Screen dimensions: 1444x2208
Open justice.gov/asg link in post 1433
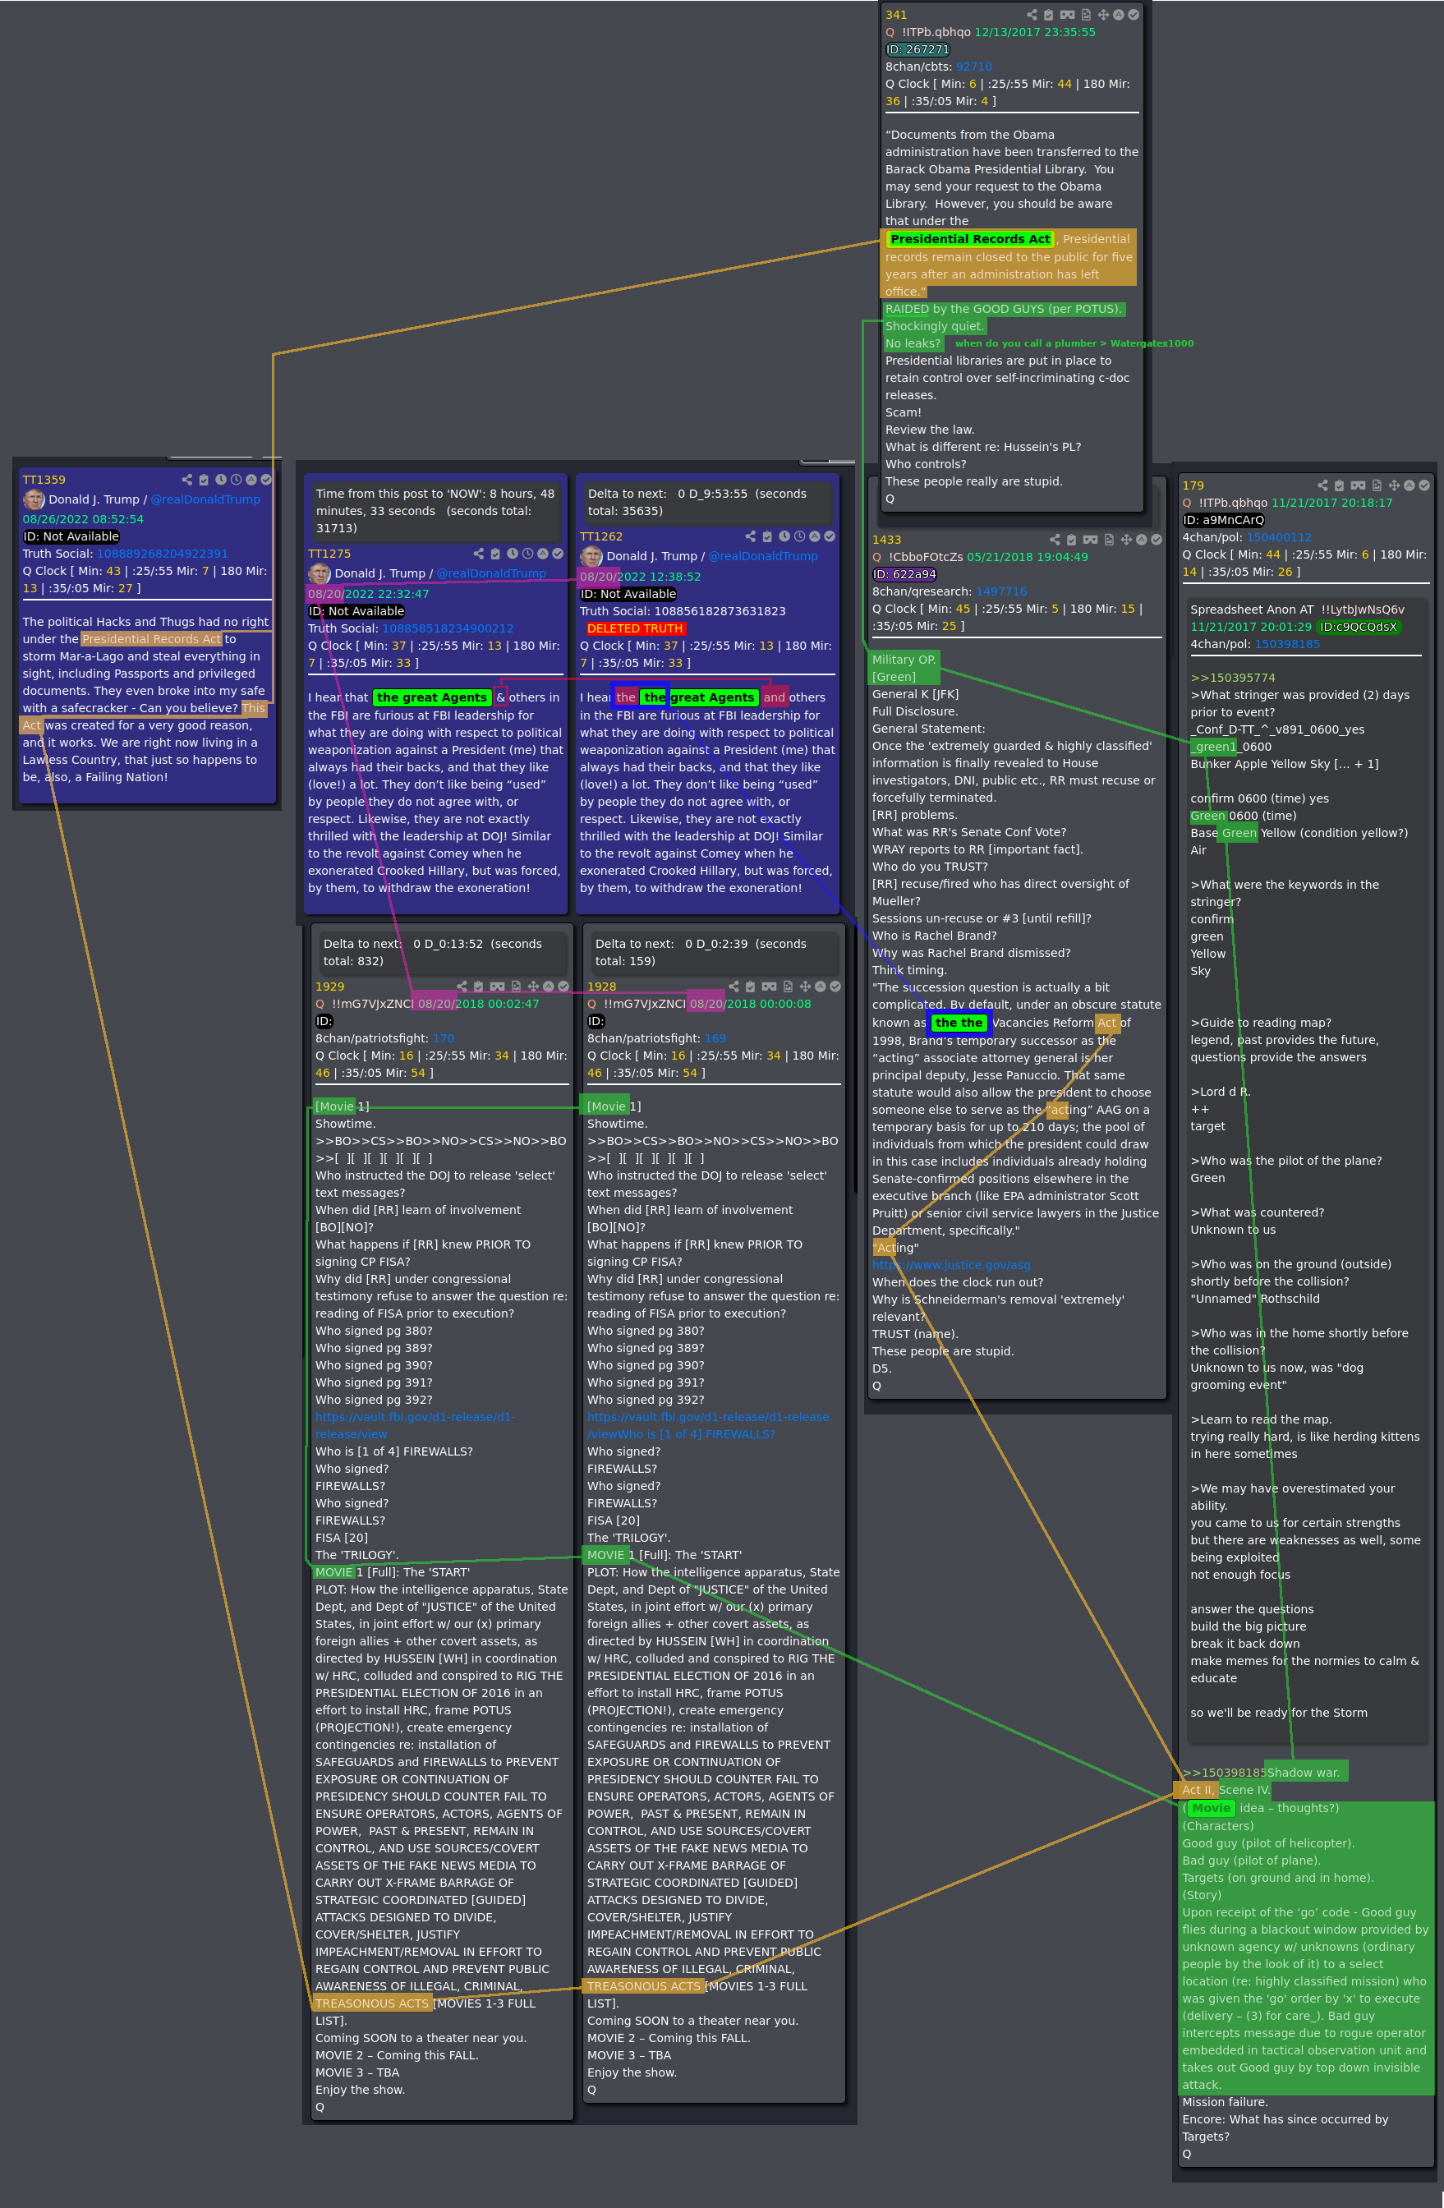tap(950, 1264)
